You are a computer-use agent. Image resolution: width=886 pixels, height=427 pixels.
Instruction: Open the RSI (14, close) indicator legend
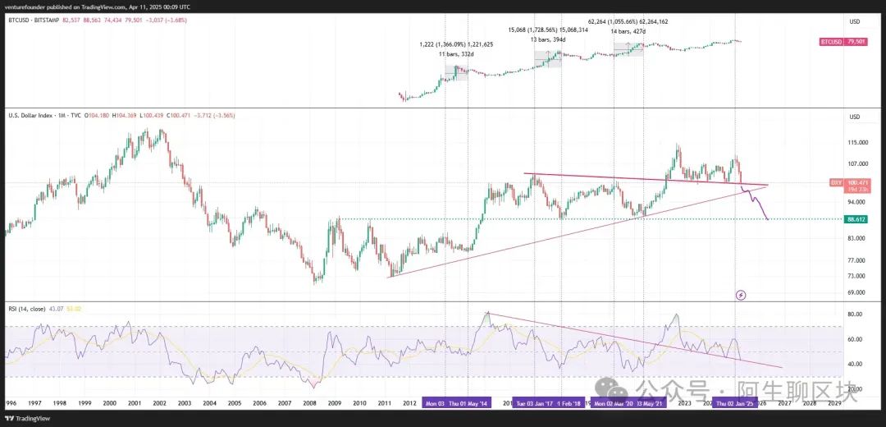click(x=26, y=309)
